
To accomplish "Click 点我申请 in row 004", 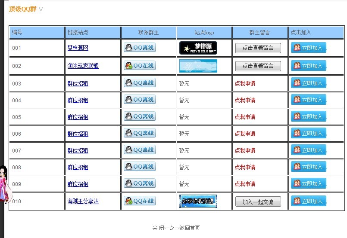I will coord(245,100).
